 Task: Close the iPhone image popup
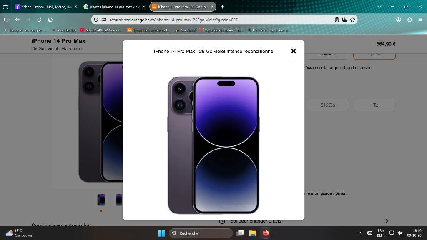point(294,51)
